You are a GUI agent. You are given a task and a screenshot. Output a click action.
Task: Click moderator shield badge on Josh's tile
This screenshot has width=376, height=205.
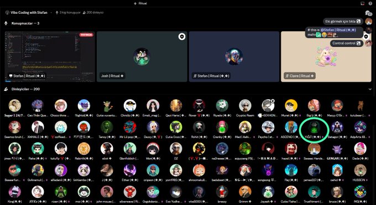[x=182, y=36]
